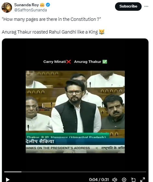Click the Sunanda Roy display name
Screen dimensions: 153x182
coord(26,5)
